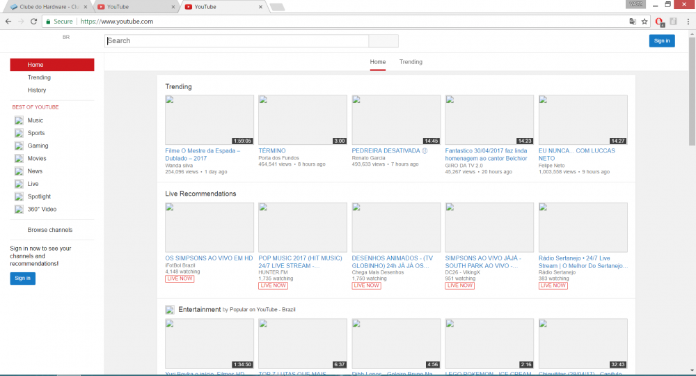
Task: Click the gray extension icon beside Opera icon
Action: pyautogui.click(x=673, y=22)
